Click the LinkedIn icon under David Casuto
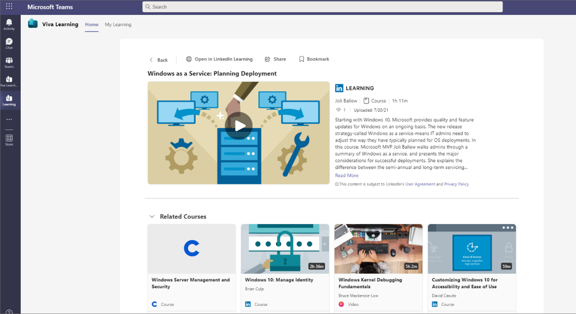 tap(434, 304)
